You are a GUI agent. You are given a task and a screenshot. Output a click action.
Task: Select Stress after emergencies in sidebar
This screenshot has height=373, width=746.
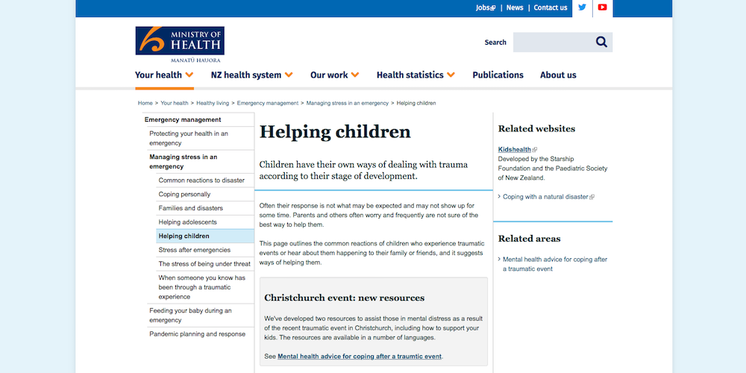point(194,250)
